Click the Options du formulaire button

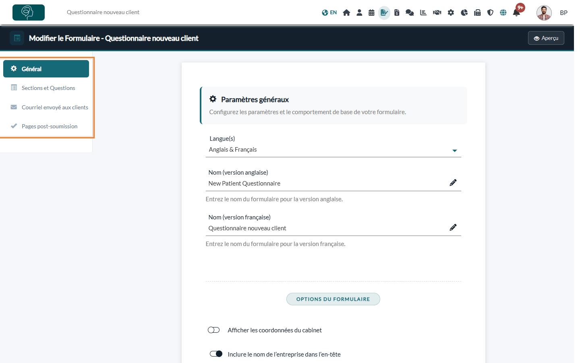pyautogui.click(x=333, y=299)
